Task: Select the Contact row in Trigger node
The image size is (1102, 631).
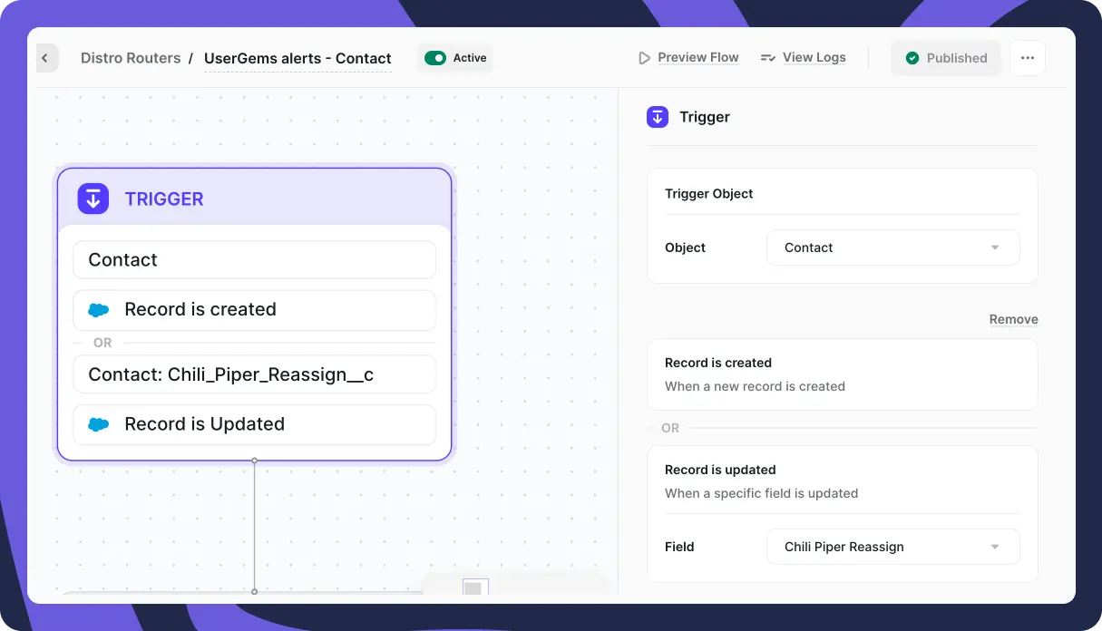Action: click(x=254, y=260)
